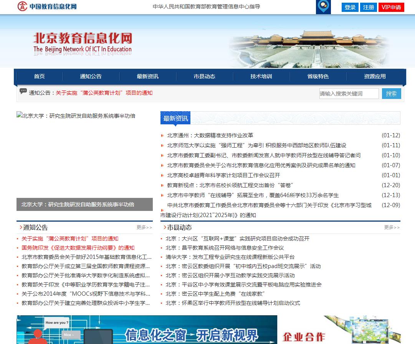Open red notice 关于实施蒲公英教育计划项目的通知 in list

[x=70, y=239]
